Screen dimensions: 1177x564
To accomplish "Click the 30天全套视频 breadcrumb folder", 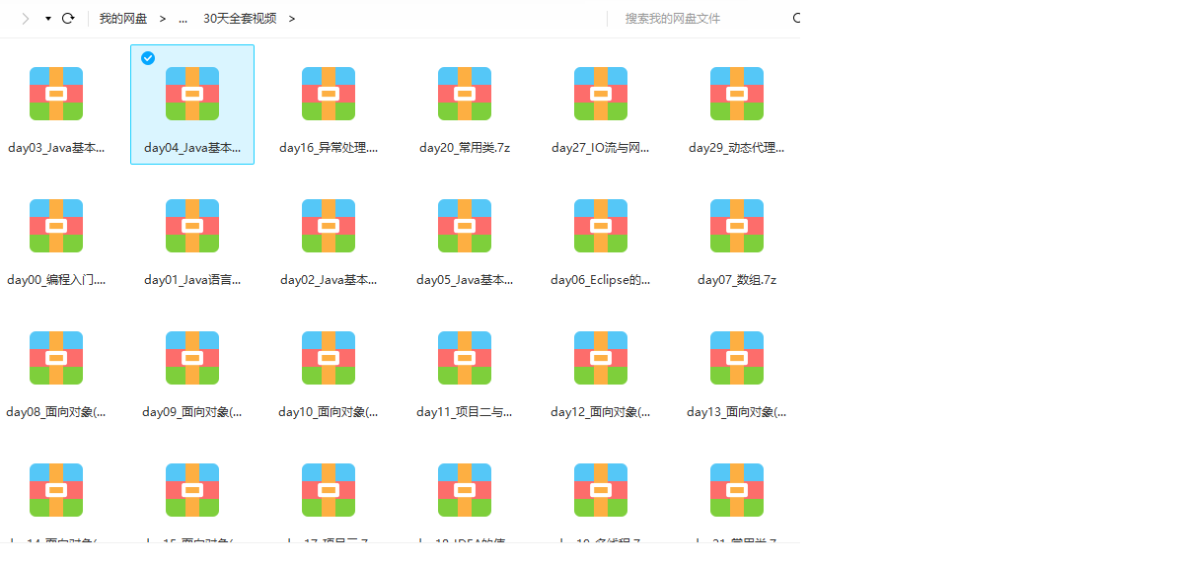I will (240, 19).
